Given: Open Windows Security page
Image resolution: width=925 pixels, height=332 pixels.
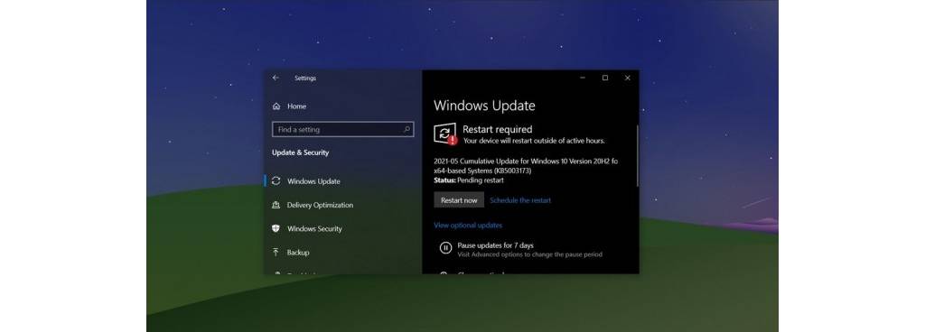Looking at the screenshot, I should (314, 228).
